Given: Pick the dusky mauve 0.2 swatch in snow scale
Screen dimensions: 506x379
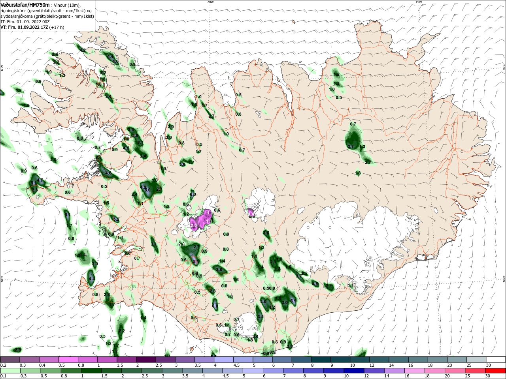Looking at the screenshot, I should [x=10, y=360].
